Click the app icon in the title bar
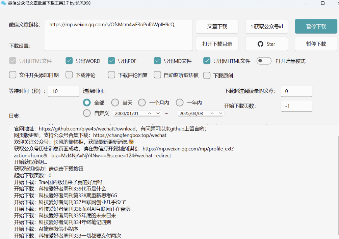Image resolution: width=339 pixels, height=239 pixels. pos(3,3)
